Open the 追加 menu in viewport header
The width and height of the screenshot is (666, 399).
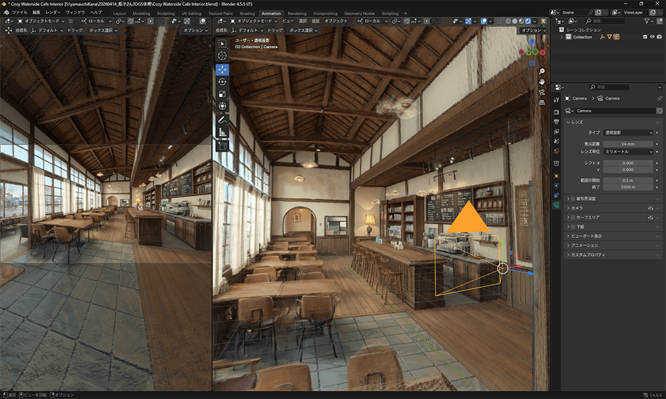tap(316, 21)
